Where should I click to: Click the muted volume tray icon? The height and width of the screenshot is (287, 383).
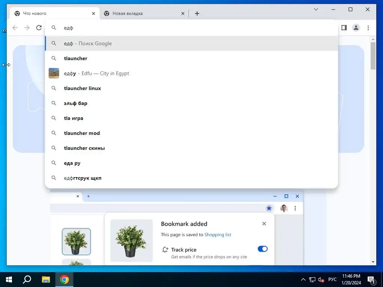tap(321, 280)
